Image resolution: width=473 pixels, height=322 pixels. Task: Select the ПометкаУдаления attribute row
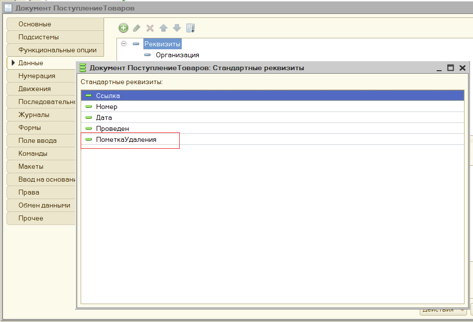[x=126, y=140]
